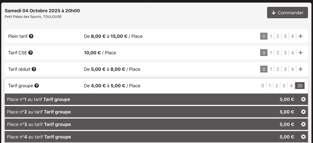Viewport: 313px width, 143px height.
Task: Choose 3 places for Tarif CSE
Action: pos(285,53)
